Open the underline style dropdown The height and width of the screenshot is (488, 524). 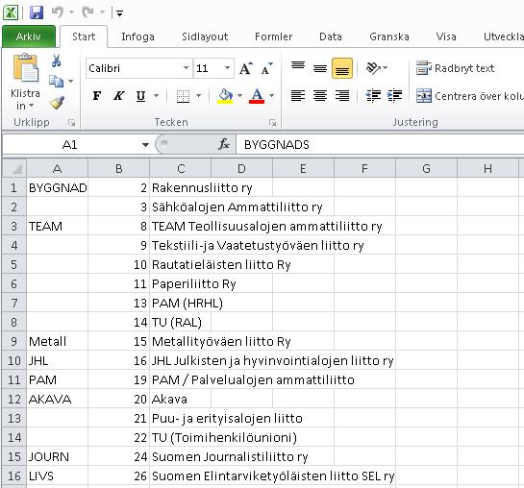click(156, 96)
